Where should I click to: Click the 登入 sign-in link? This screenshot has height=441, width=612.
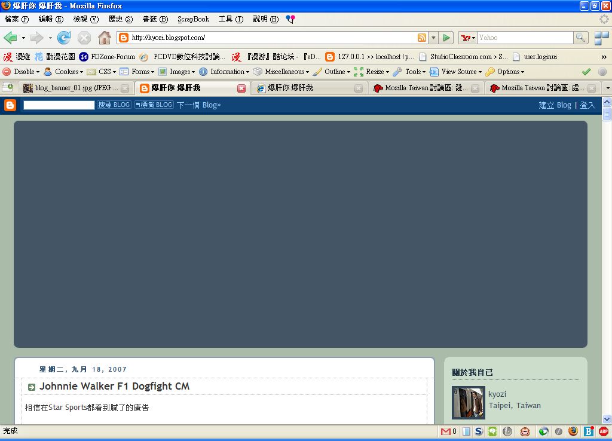pyautogui.click(x=587, y=105)
